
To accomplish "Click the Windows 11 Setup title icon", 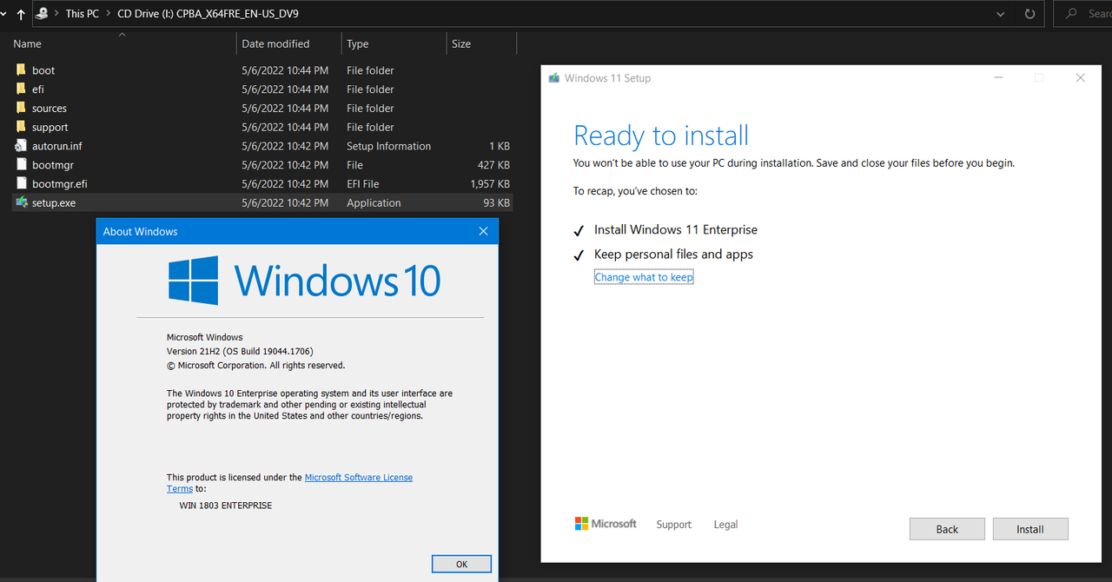I will [x=554, y=78].
